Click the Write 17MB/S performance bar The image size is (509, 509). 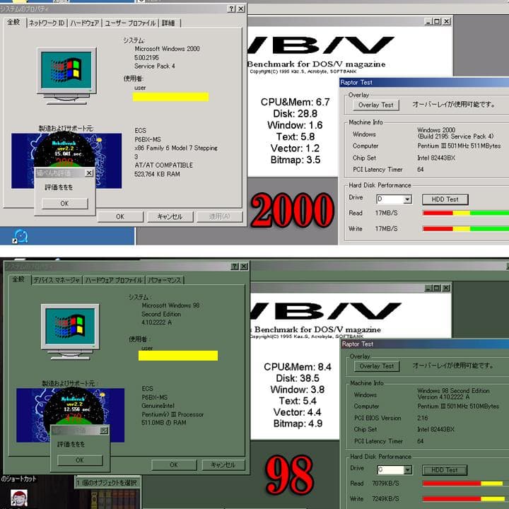465,229
